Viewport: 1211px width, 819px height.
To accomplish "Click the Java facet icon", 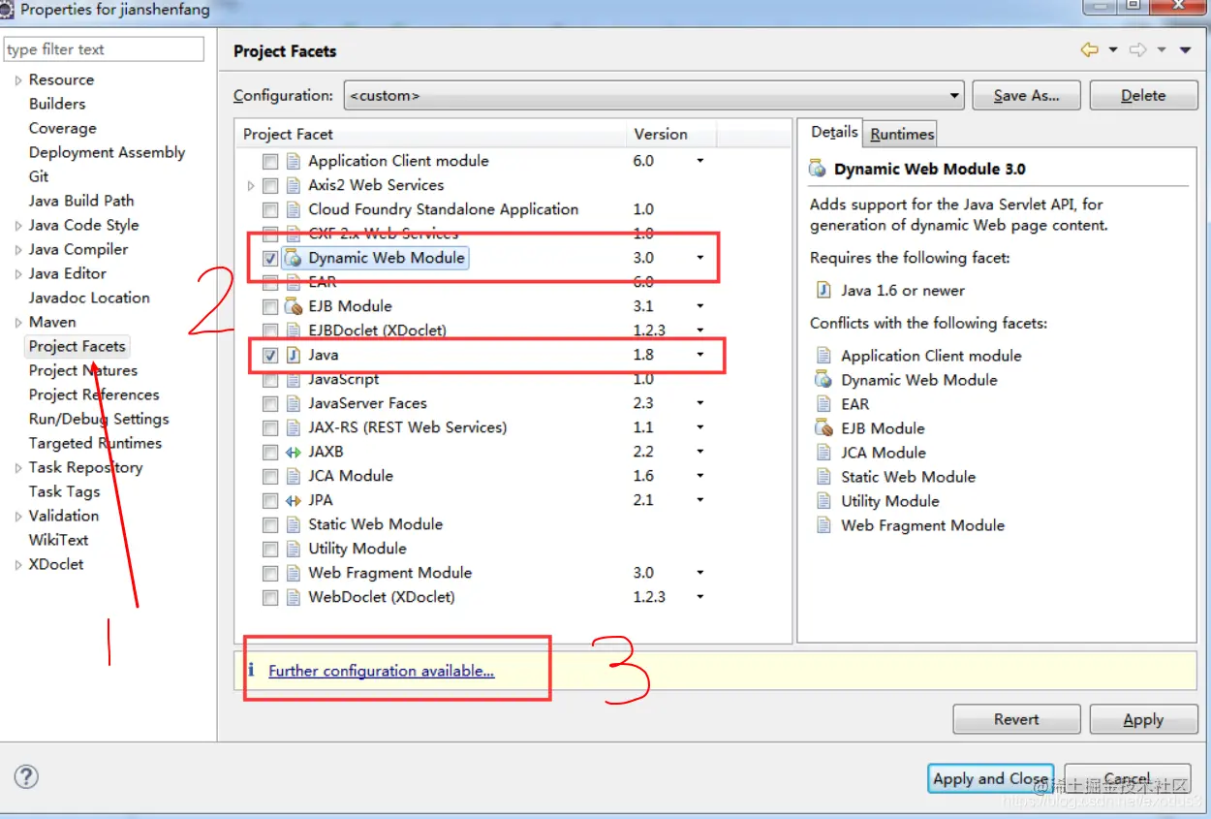I will [294, 355].
